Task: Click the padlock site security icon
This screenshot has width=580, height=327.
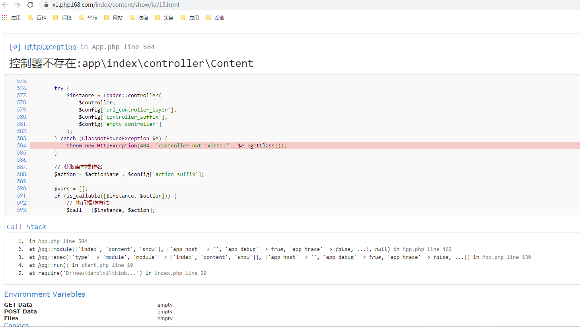Action: point(46,5)
